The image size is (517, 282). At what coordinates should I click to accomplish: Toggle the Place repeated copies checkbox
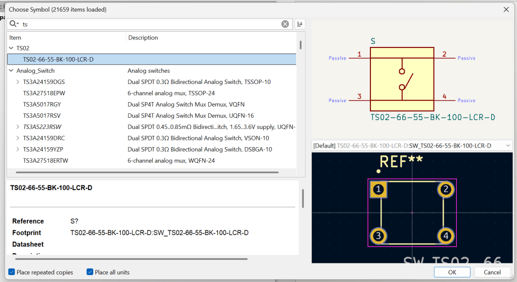pos(12,272)
